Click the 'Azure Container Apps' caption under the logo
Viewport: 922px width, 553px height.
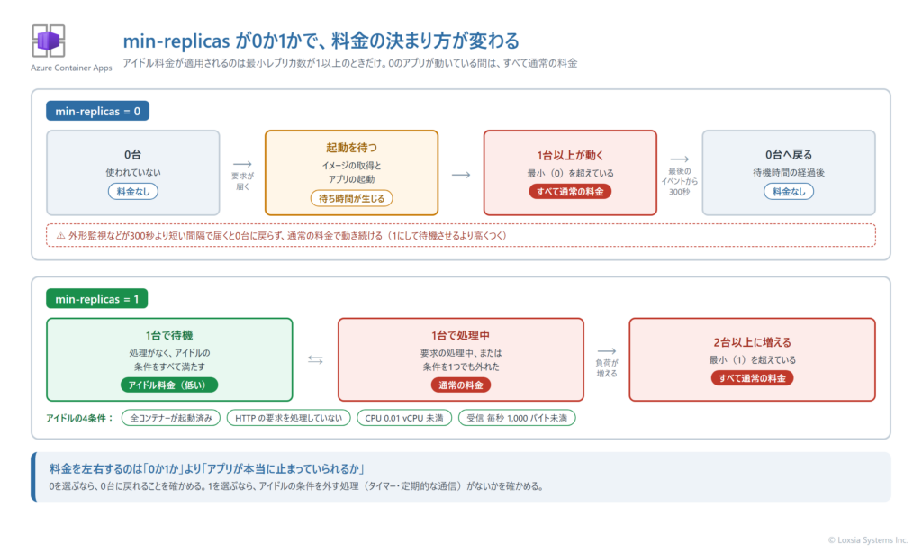(x=71, y=68)
